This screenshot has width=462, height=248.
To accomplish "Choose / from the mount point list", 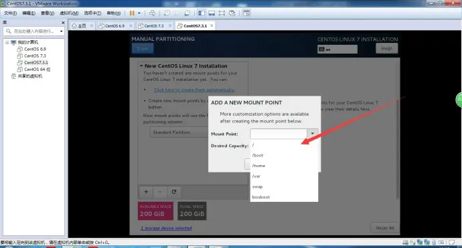I will tap(284, 145).
